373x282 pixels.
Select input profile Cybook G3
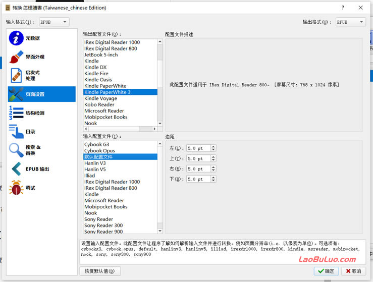pyautogui.click(x=120, y=144)
